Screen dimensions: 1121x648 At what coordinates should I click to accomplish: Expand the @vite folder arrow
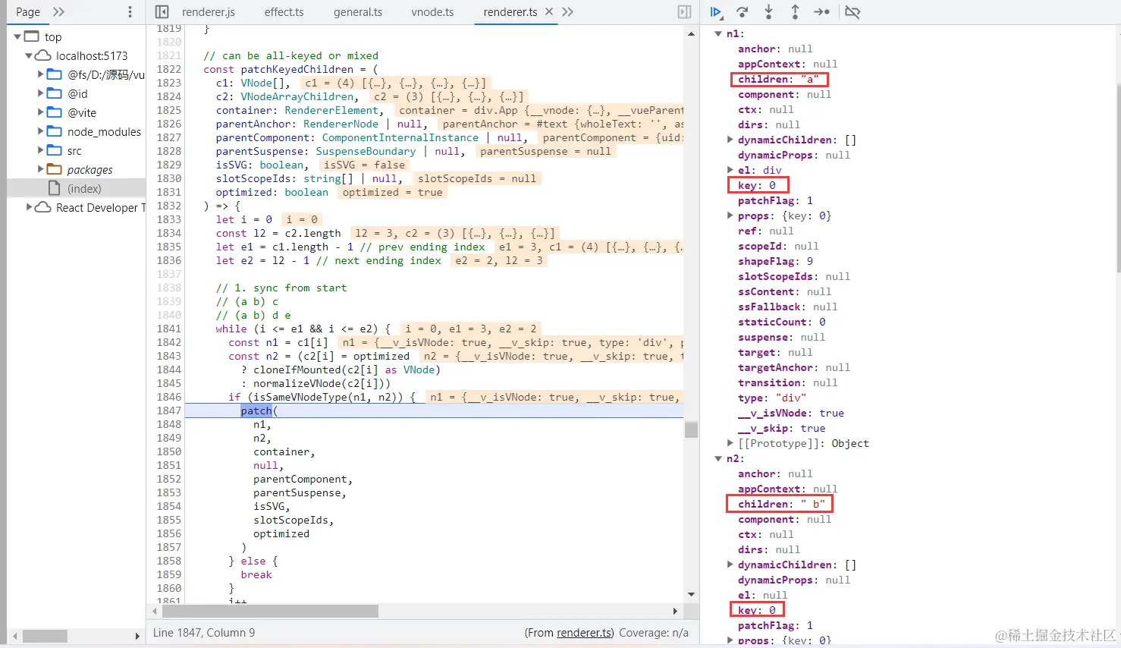click(41, 112)
